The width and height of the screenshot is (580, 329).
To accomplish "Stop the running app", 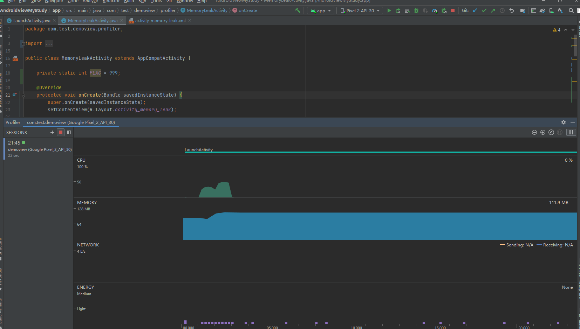I will pos(453,10).
